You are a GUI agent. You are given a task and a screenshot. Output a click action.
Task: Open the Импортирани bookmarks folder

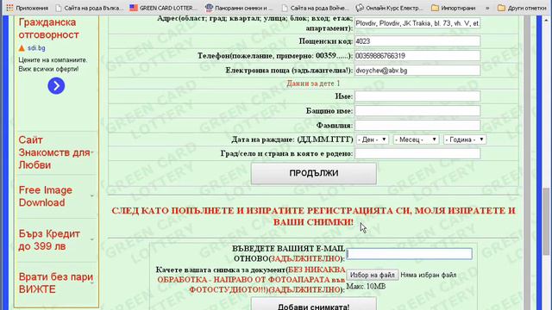pyautogui.click(x=454, y=8)
